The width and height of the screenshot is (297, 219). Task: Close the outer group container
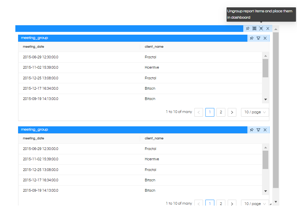tap(268, 29)
